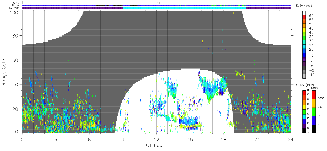Click the '30' label on ELEV scale

[311, 41]
